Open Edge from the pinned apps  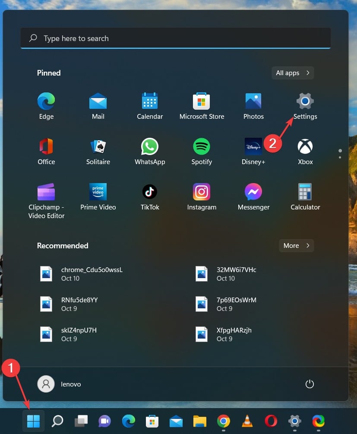pos(46,106)
